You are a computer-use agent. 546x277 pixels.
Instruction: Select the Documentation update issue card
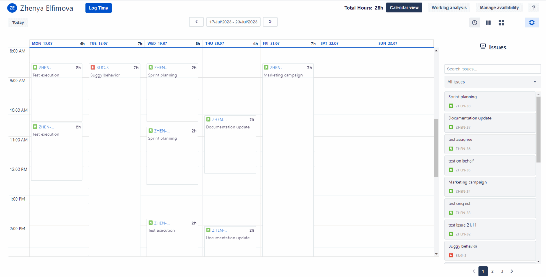[490, 123]
